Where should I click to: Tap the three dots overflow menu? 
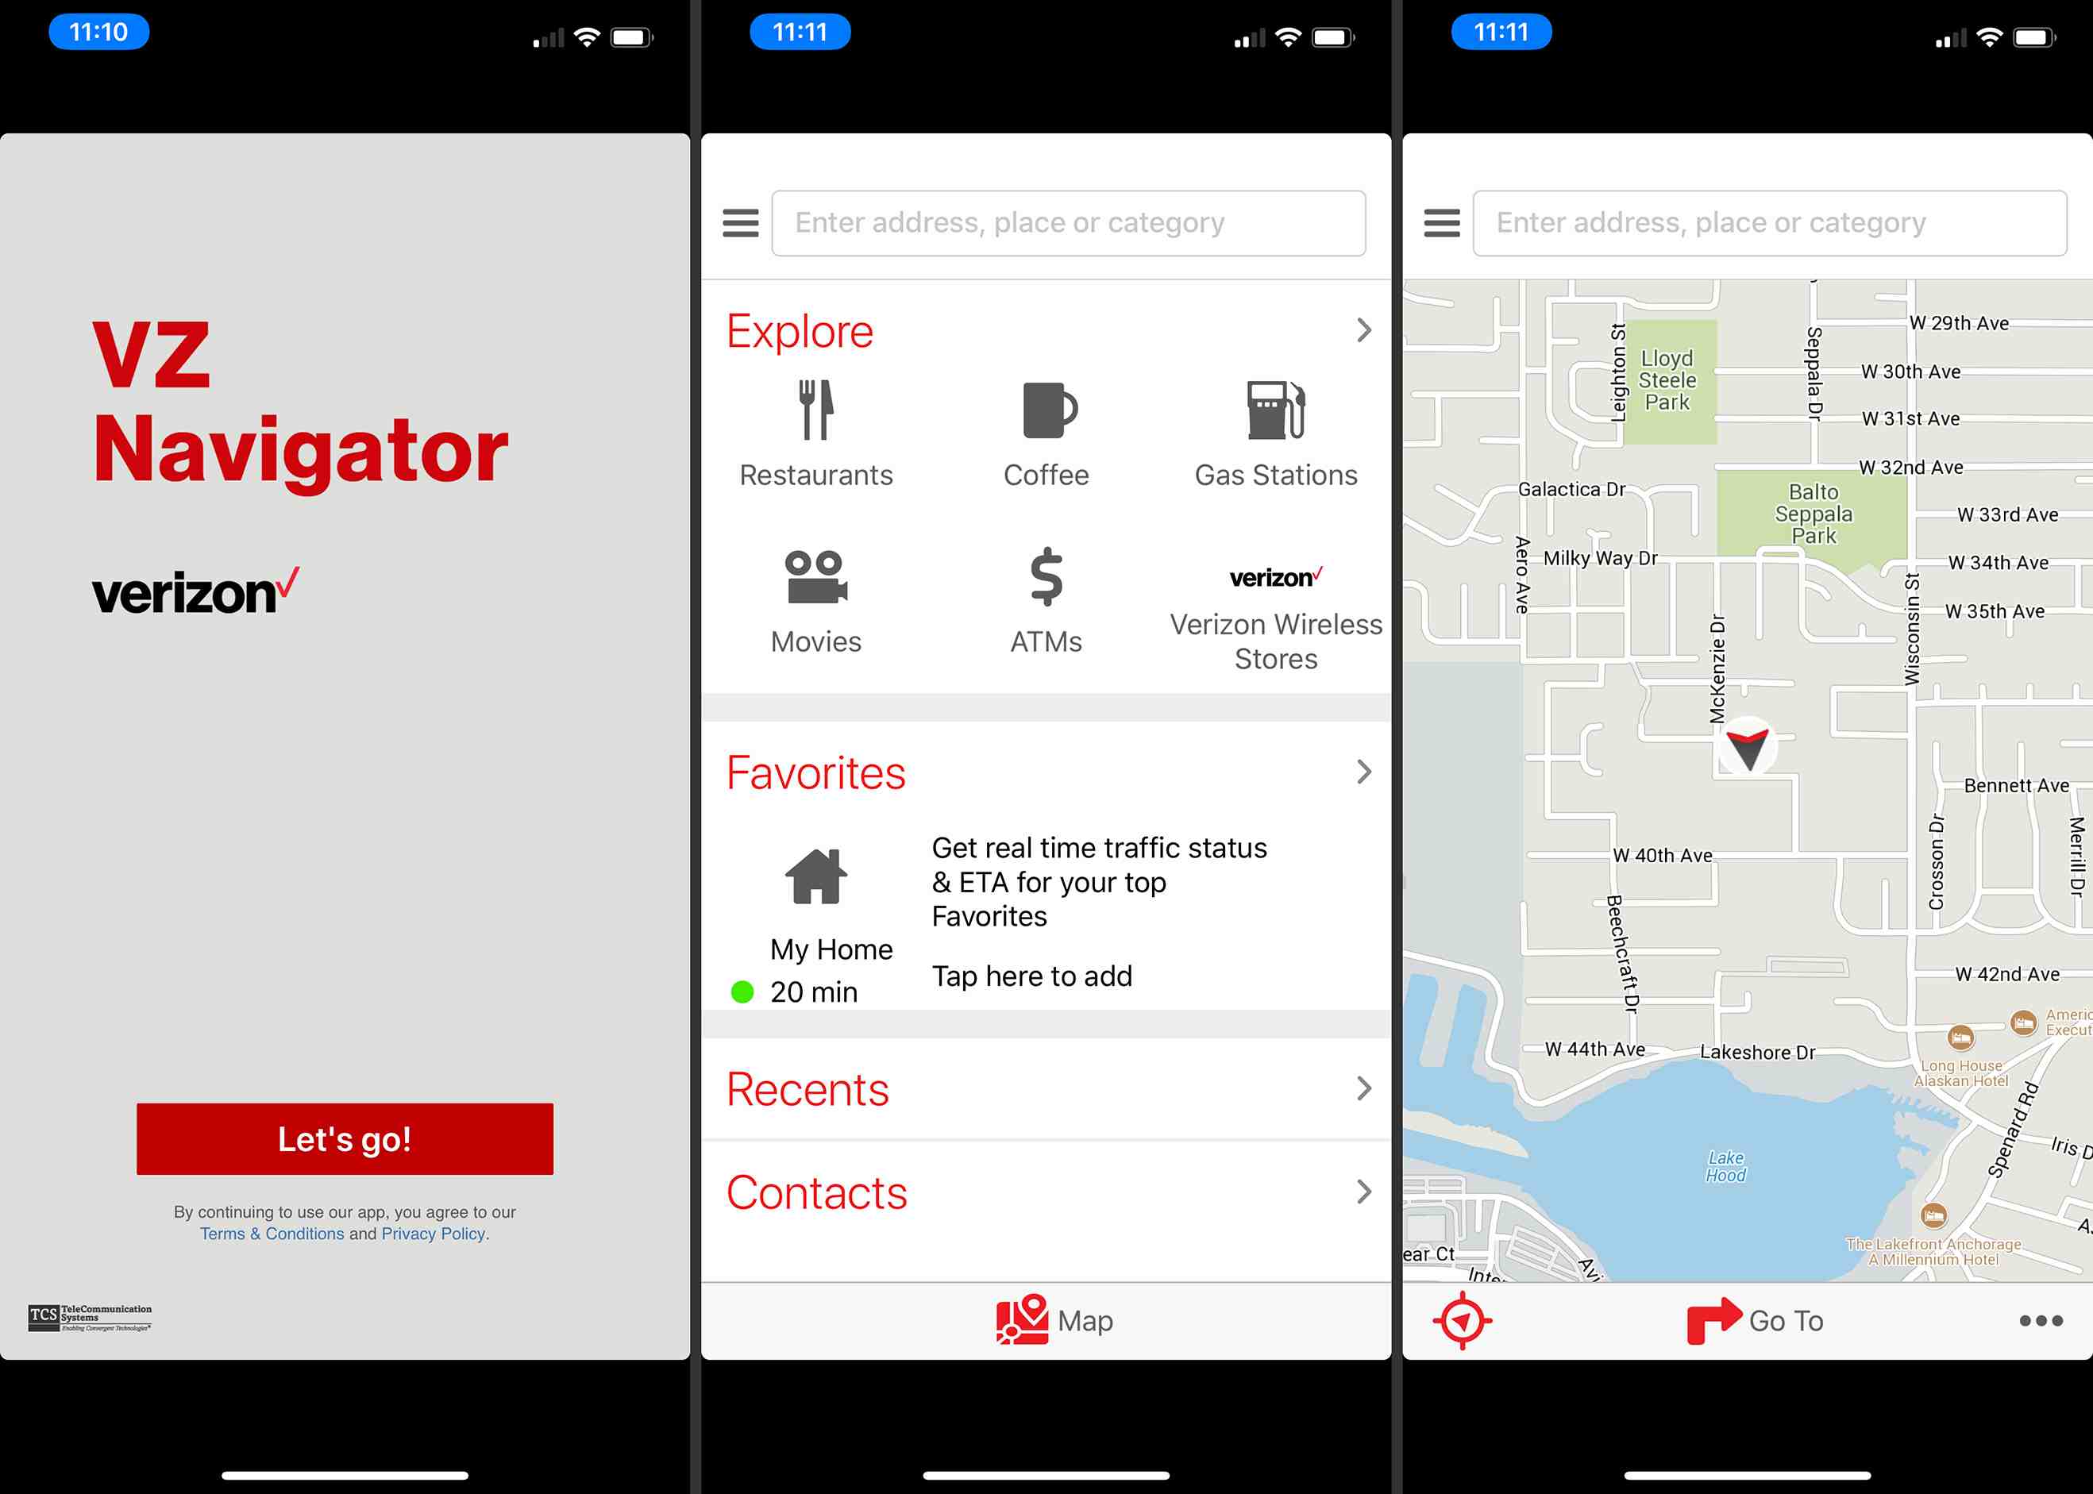[2041, 1321]
